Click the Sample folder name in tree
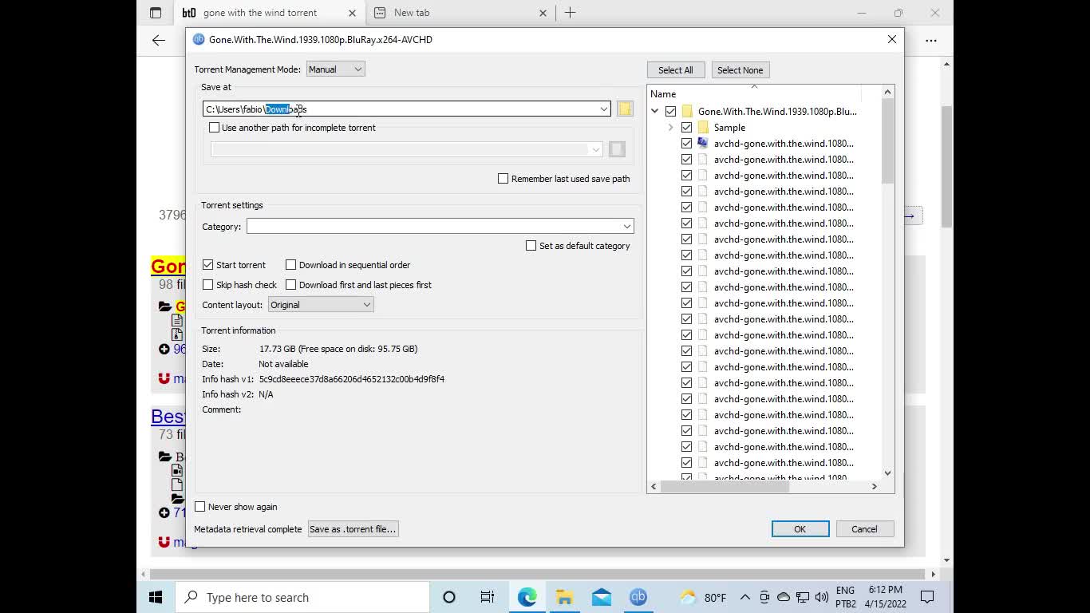This screenshot has width=1090, height=613. [x=729, y=128]
